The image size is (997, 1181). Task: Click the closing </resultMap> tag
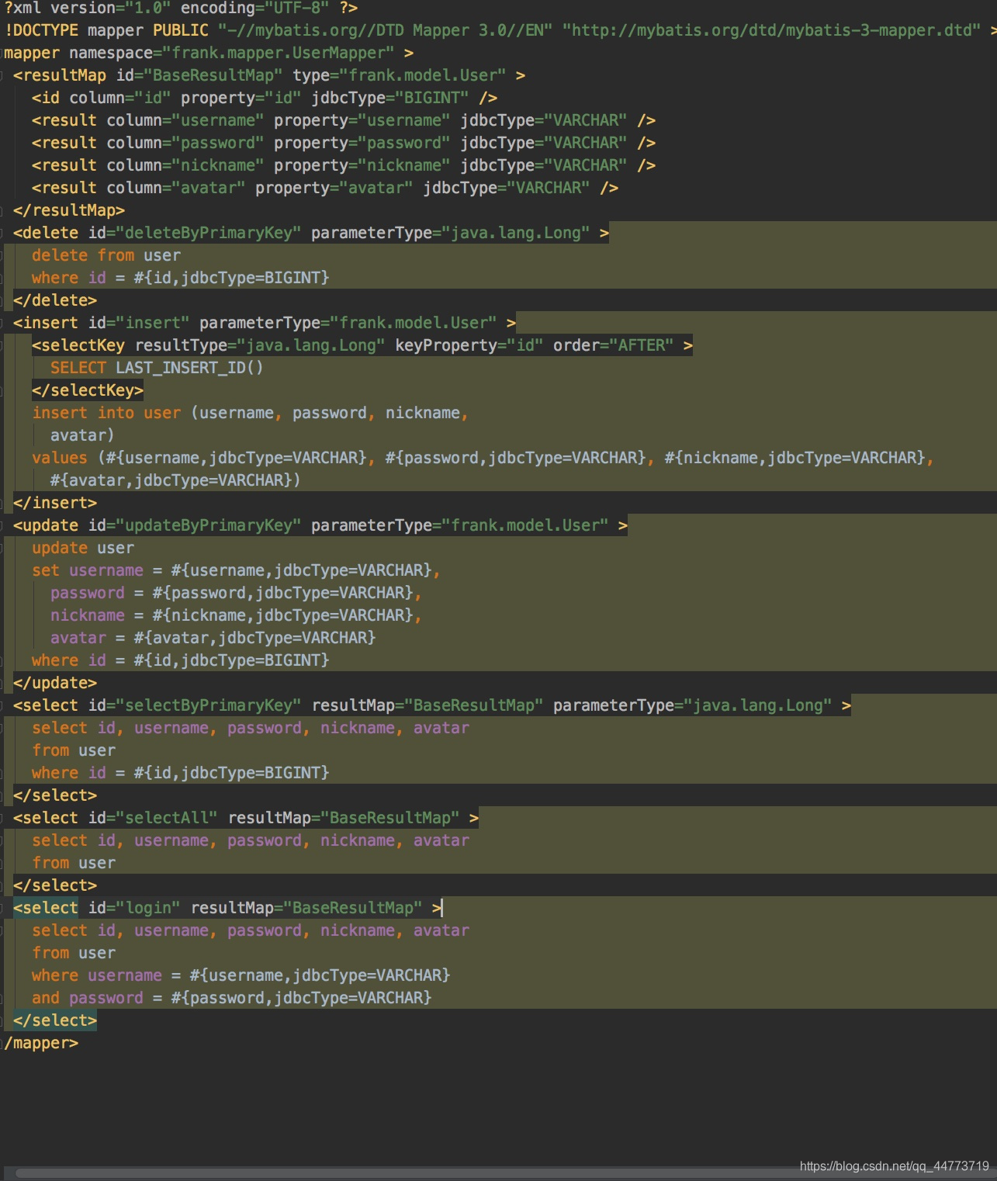[69, 210]
